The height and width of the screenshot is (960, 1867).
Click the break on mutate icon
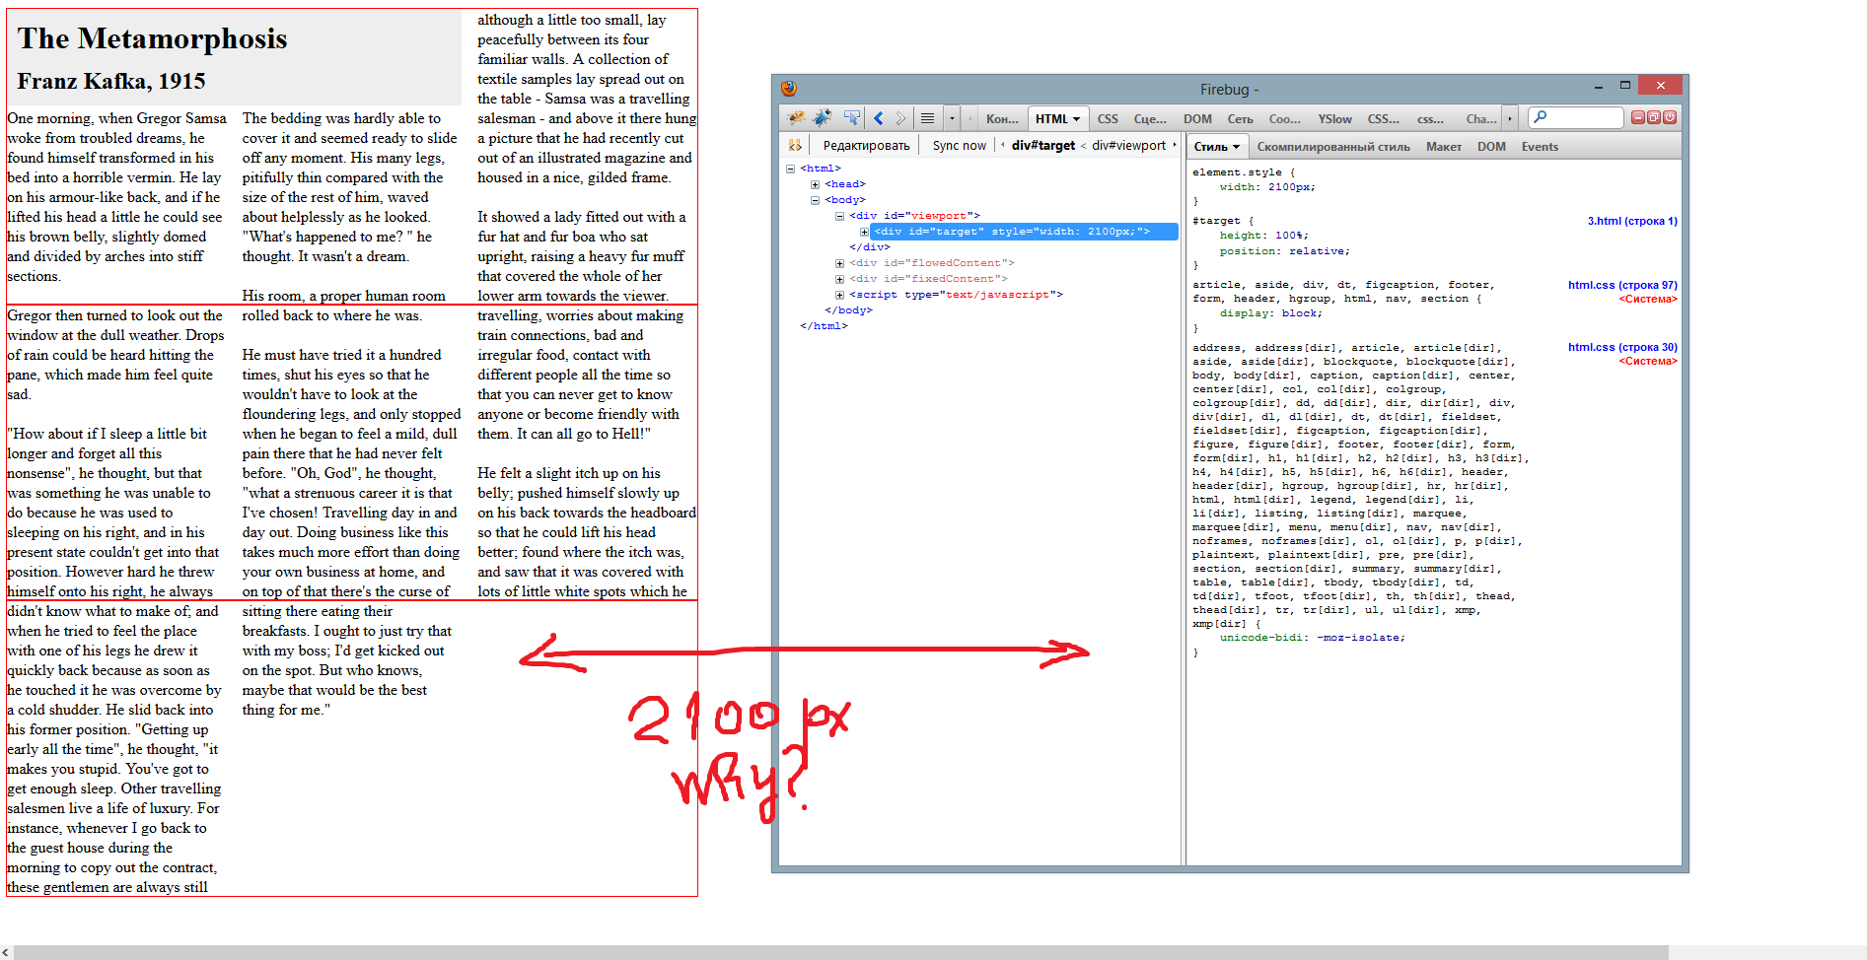point(795,146)
